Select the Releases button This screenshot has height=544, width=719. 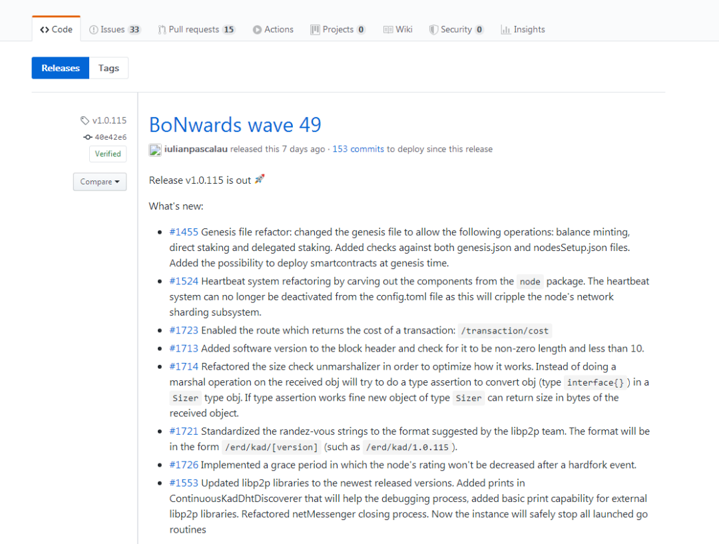pyautogui.click(x=61, y=68)
